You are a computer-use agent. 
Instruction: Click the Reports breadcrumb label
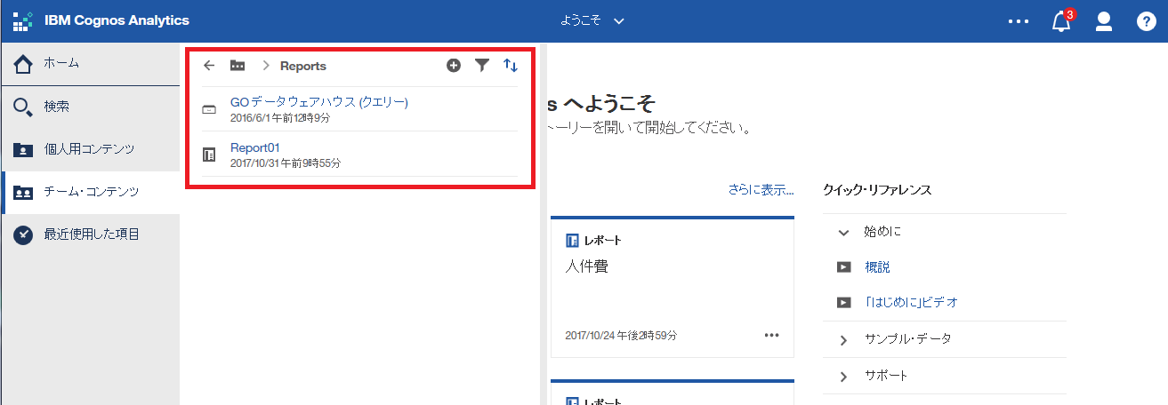tap(303, 66)
